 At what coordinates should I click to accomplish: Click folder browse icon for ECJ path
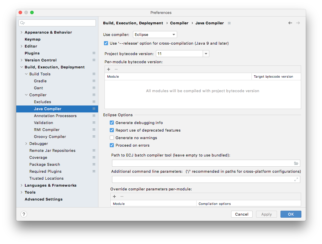(296, 163)
